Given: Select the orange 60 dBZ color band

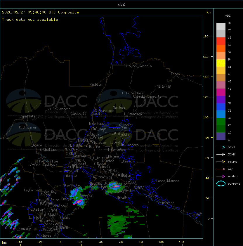Looking at the screenshot, I should click(221, 48).
